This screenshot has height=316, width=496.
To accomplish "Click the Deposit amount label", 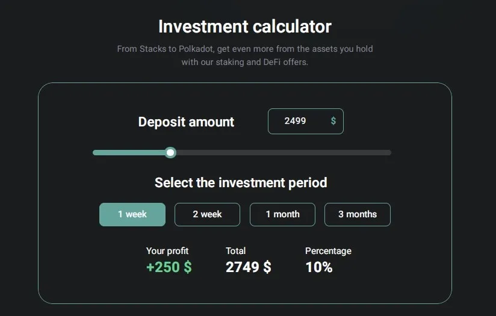I will tap(186, 122).
